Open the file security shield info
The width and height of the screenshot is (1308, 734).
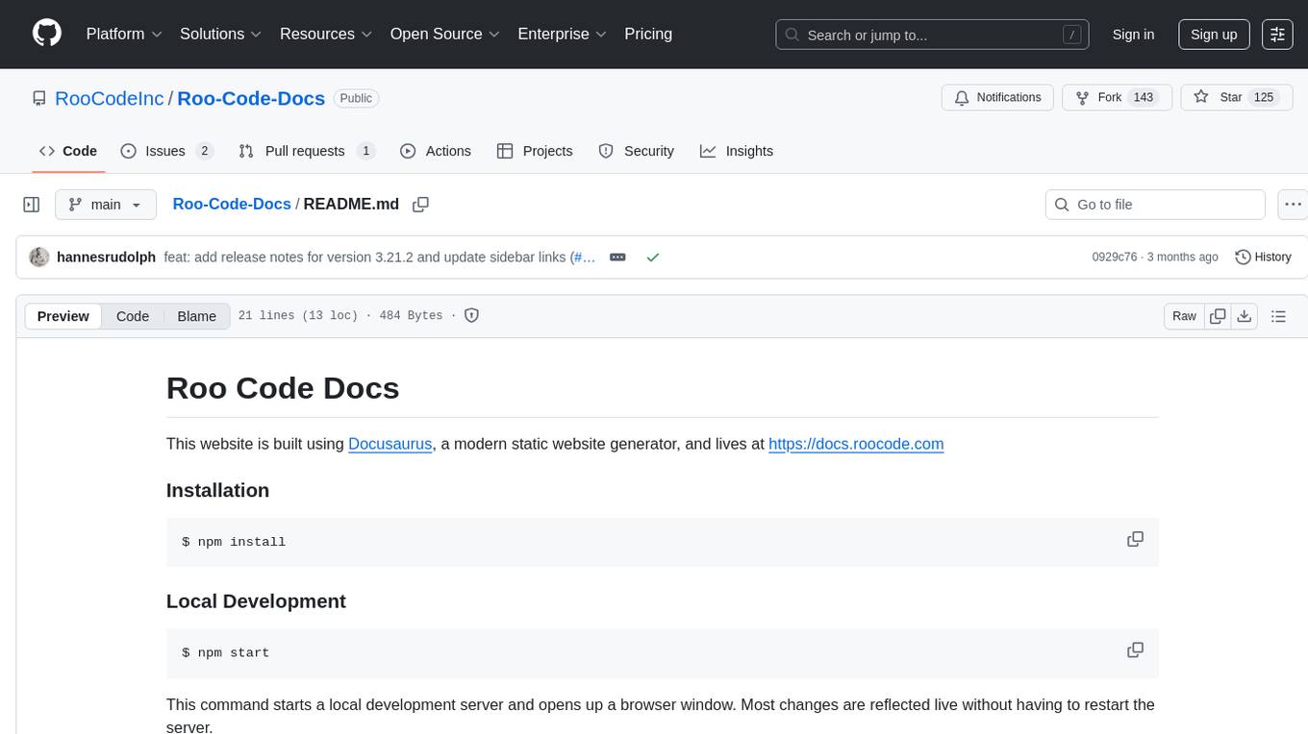tap(471, 315)
